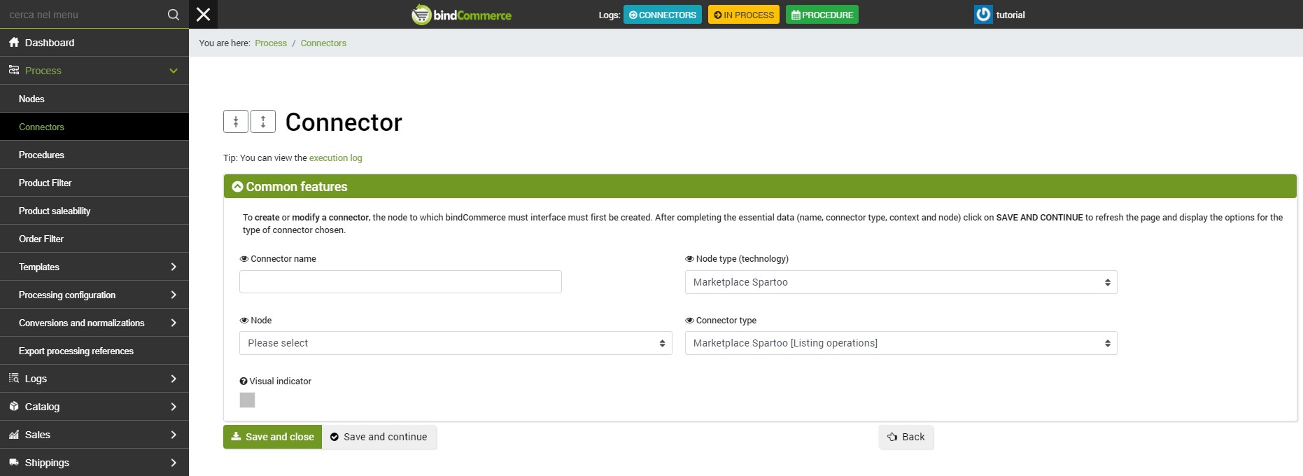Focus the 'cerca nel menu' search field

point(83,15)
